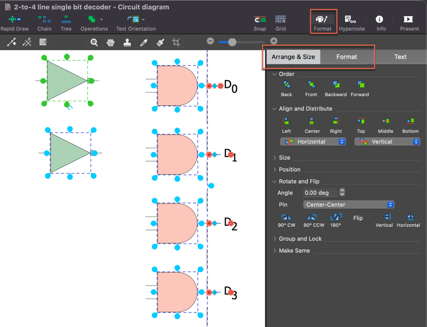Select the hand pan tool
Image resolution: width=427 pixels, height=327 pixels.
(x=110, y=42)
